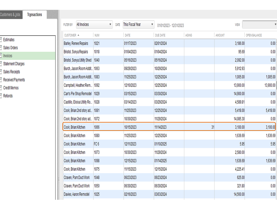Click the Credit Memos icon
This screenshot has height=208, width=277.
1,88
